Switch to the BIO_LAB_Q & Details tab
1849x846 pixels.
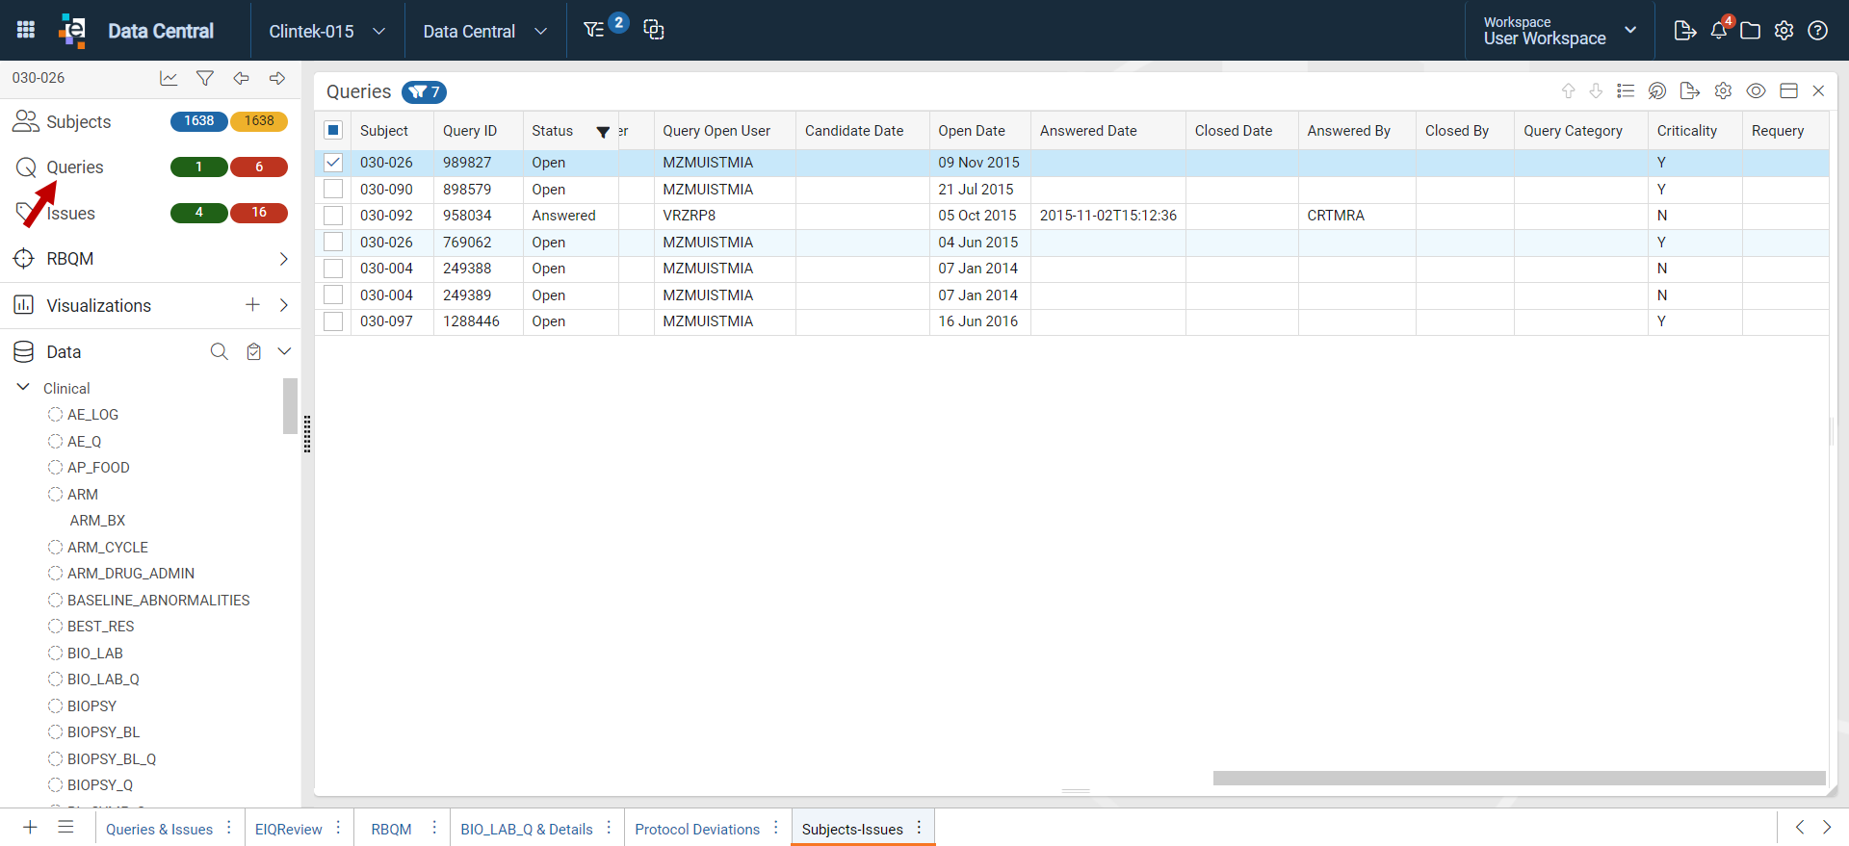pyautogui.click(x=527, y=830)
